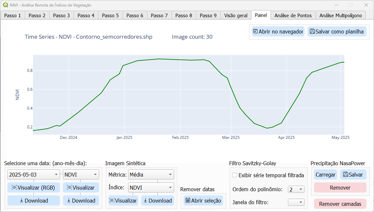Open the Ordem do polinômio dropdown

tap(296, 189)
